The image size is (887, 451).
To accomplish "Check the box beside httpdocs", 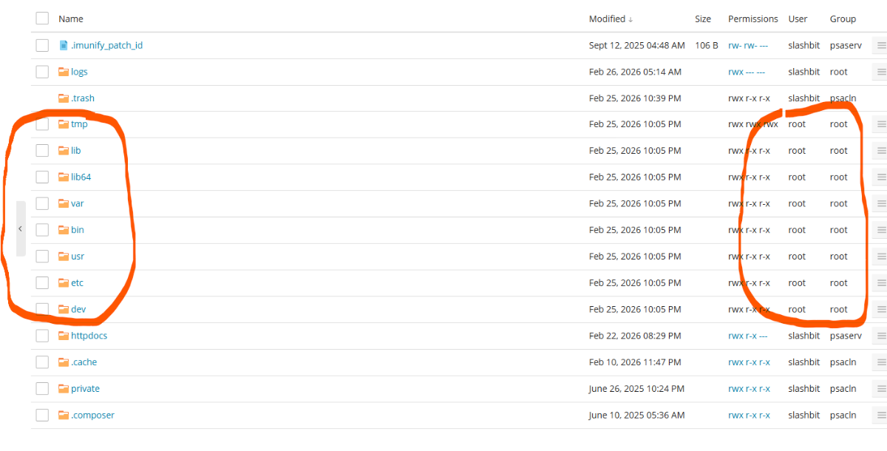I will click(42, 336).
